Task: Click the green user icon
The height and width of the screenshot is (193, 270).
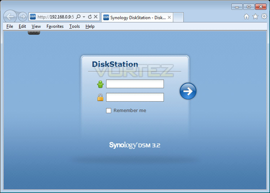Action: point(100,84)
